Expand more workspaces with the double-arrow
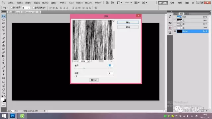The image size is (212, 119). (193, 3)
